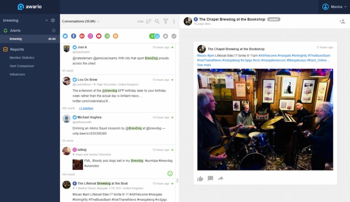Click 'See more' in the post text
This screenshot has width=350, height=202.
click(204, 65)
